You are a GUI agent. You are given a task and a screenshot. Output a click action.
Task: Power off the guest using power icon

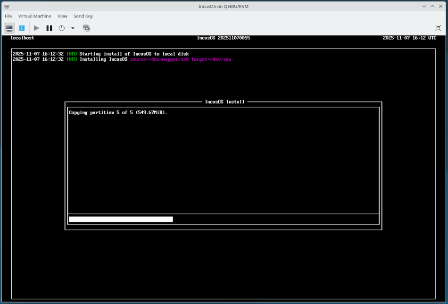tap(62, 28)
